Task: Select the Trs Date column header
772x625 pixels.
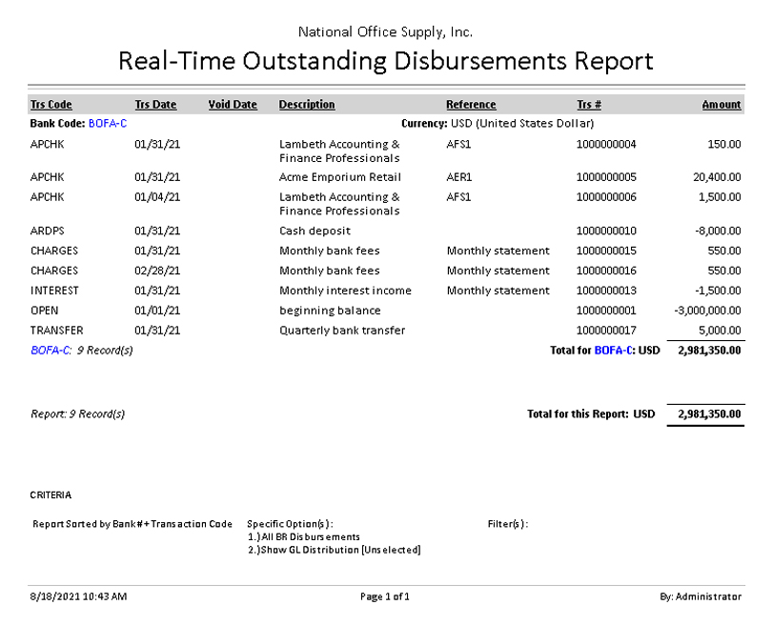Action: (x=155, y=105)
